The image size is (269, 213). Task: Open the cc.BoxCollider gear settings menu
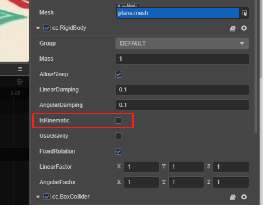244,197
